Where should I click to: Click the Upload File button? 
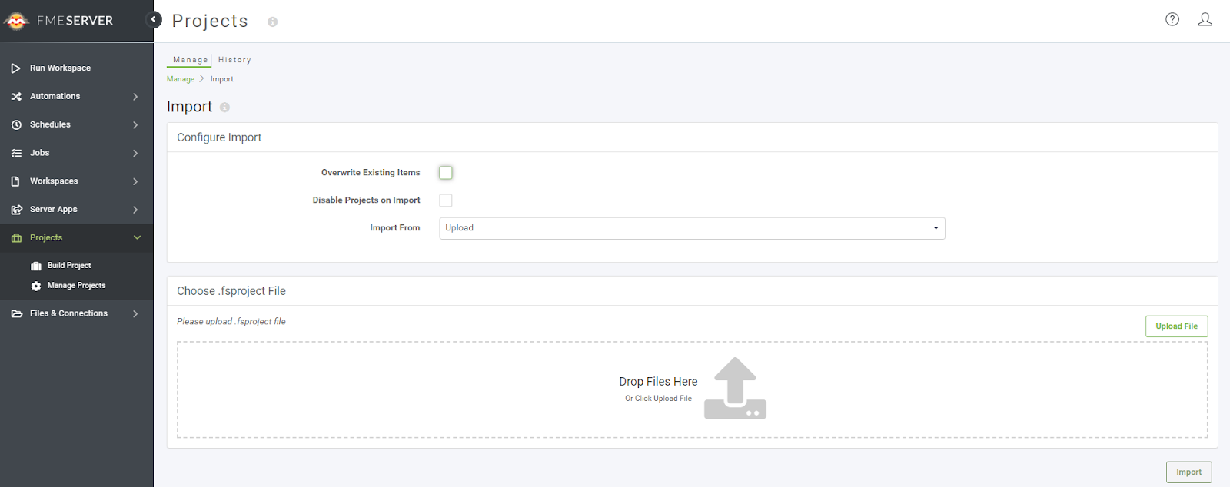point(1176,326)
